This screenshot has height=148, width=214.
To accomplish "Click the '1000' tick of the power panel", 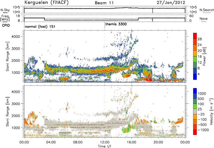I will [16, 72].
